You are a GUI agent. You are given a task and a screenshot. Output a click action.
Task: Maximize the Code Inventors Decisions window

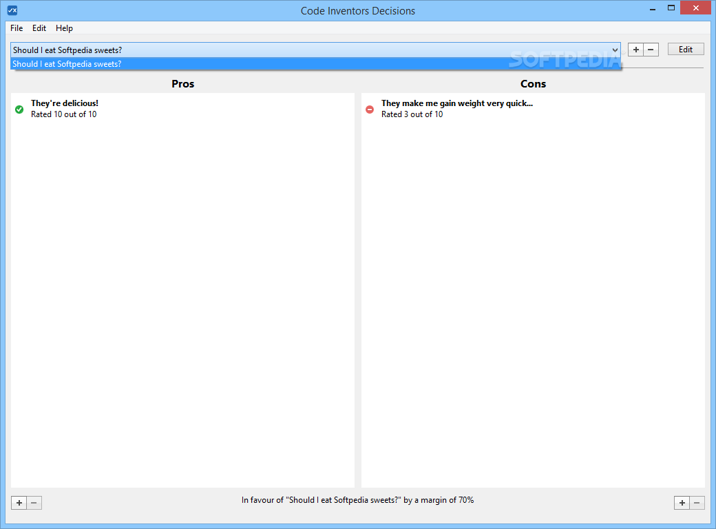click(671, 8)
